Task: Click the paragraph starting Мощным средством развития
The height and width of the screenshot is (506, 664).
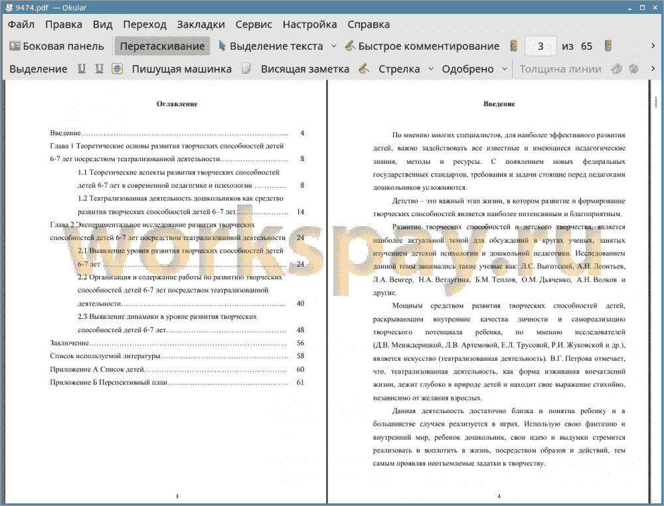Action: (499, 351)
